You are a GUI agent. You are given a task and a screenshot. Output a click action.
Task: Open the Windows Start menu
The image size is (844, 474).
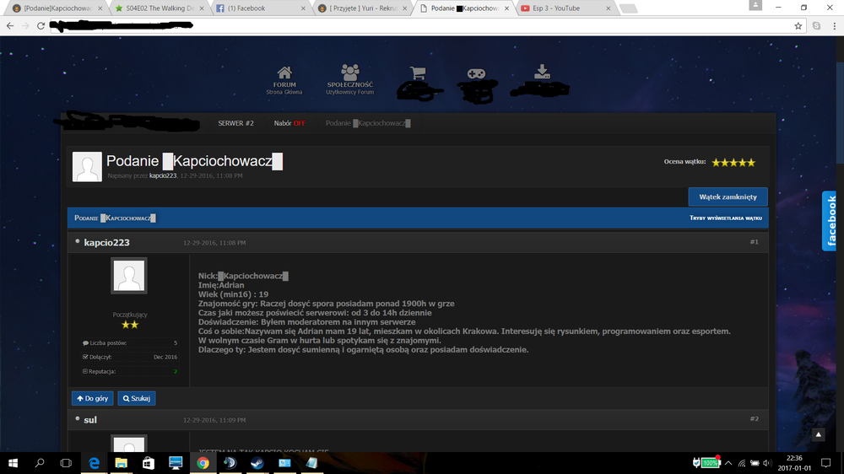tap(13, 463)
